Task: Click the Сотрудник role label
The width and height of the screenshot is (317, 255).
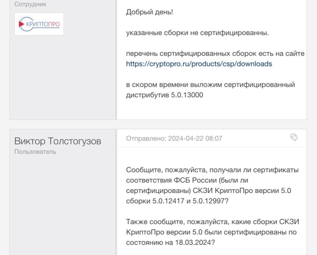Action: (x=30, y=5)
